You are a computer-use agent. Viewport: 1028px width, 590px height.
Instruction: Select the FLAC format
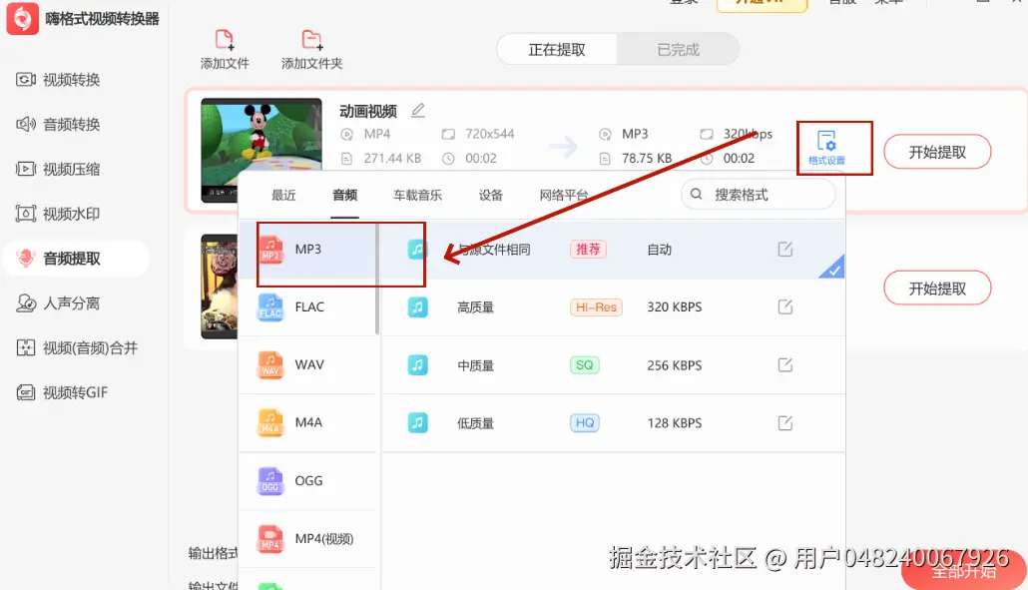coord(306,307)
